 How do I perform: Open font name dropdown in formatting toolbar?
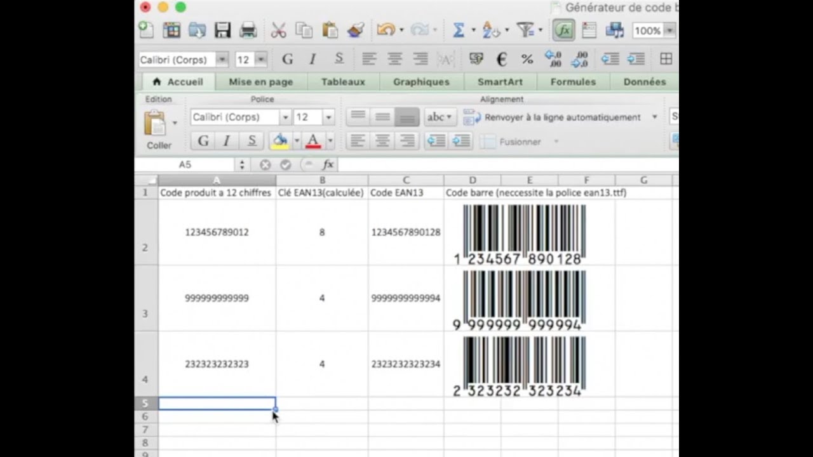tap(222, 60)
